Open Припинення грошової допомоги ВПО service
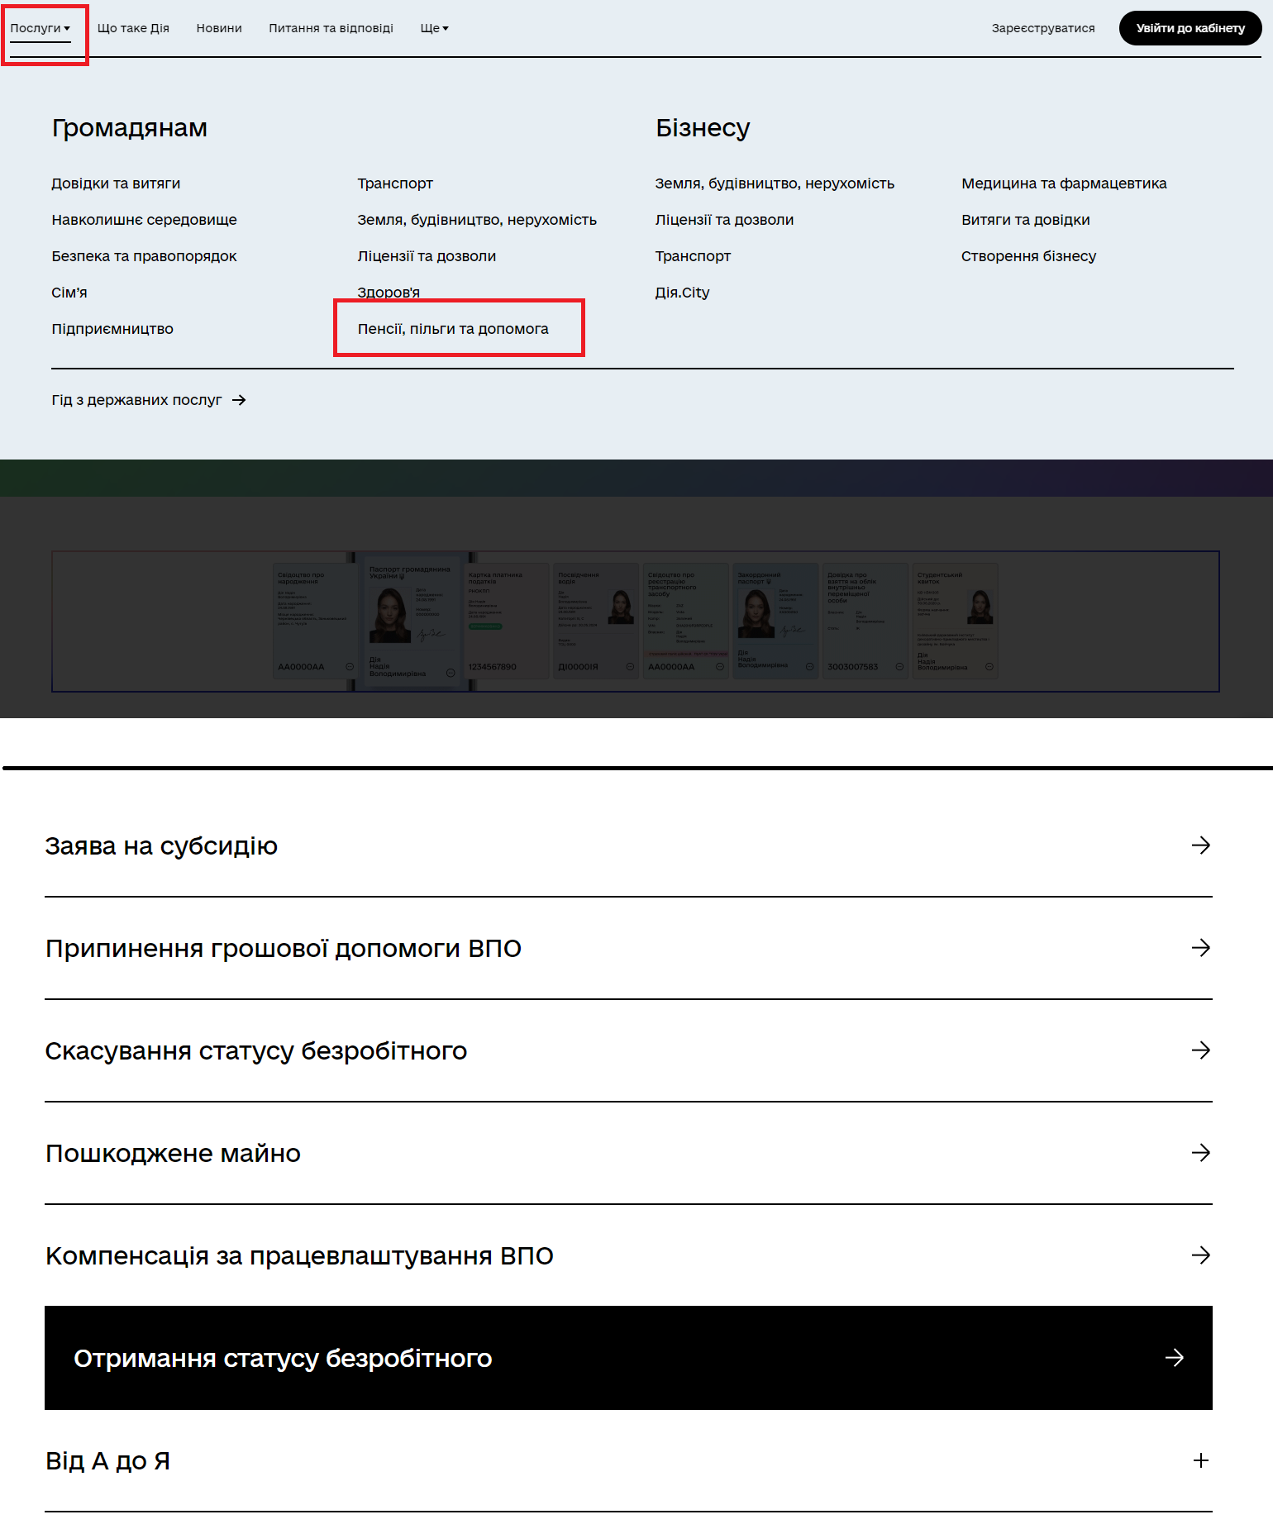Image resolution: width=1273 pixels, height=1524 pixels. click(x=628, y=948)
